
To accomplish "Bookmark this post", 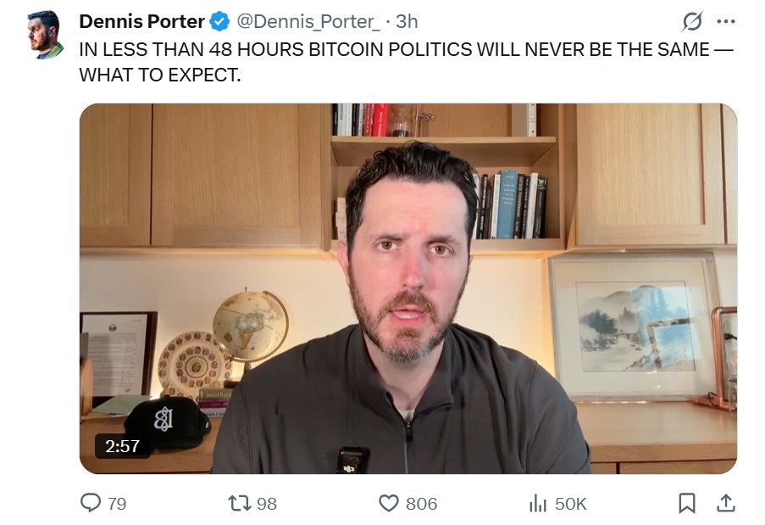I will [x=687, y=503].
